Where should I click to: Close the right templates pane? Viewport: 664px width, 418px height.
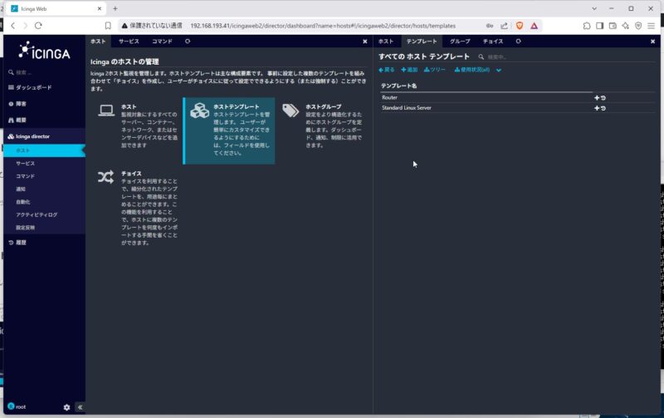652,42
